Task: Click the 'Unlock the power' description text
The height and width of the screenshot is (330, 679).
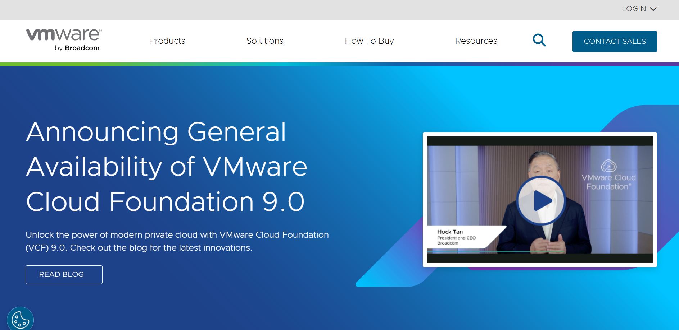Action: pos(177,241)
